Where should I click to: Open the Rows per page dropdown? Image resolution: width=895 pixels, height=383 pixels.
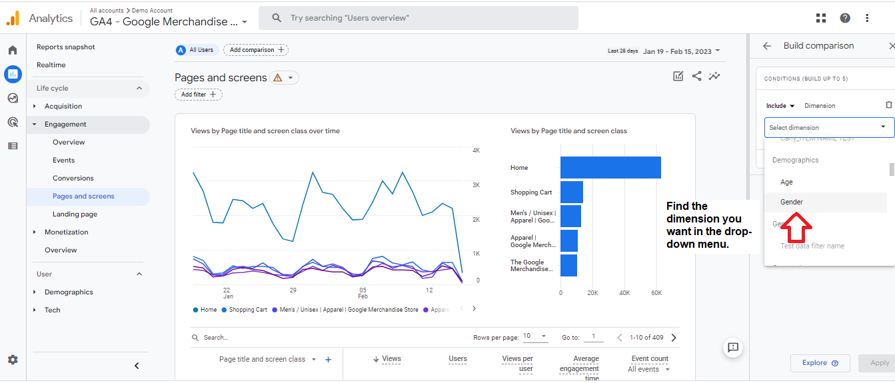[535, 336]
